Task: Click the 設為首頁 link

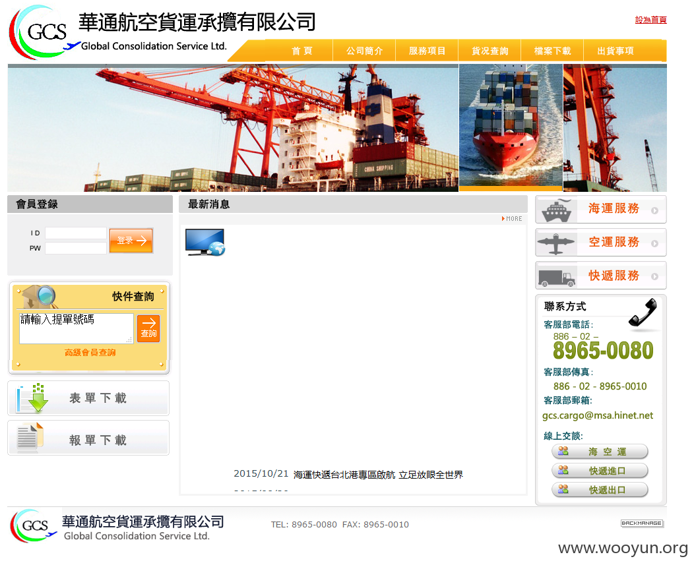Action: [x=650, y=20]
